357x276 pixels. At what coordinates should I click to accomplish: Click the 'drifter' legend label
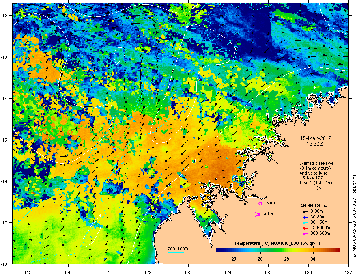click(x=269, y=213)
